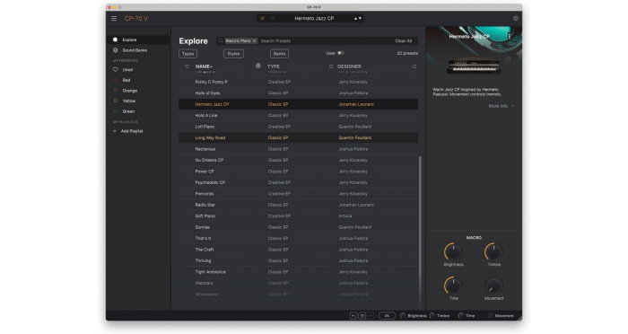The width and height of the screenshot is (628, 334).
Task: Click the Explore sidebar icon
Action: [116, 40]
